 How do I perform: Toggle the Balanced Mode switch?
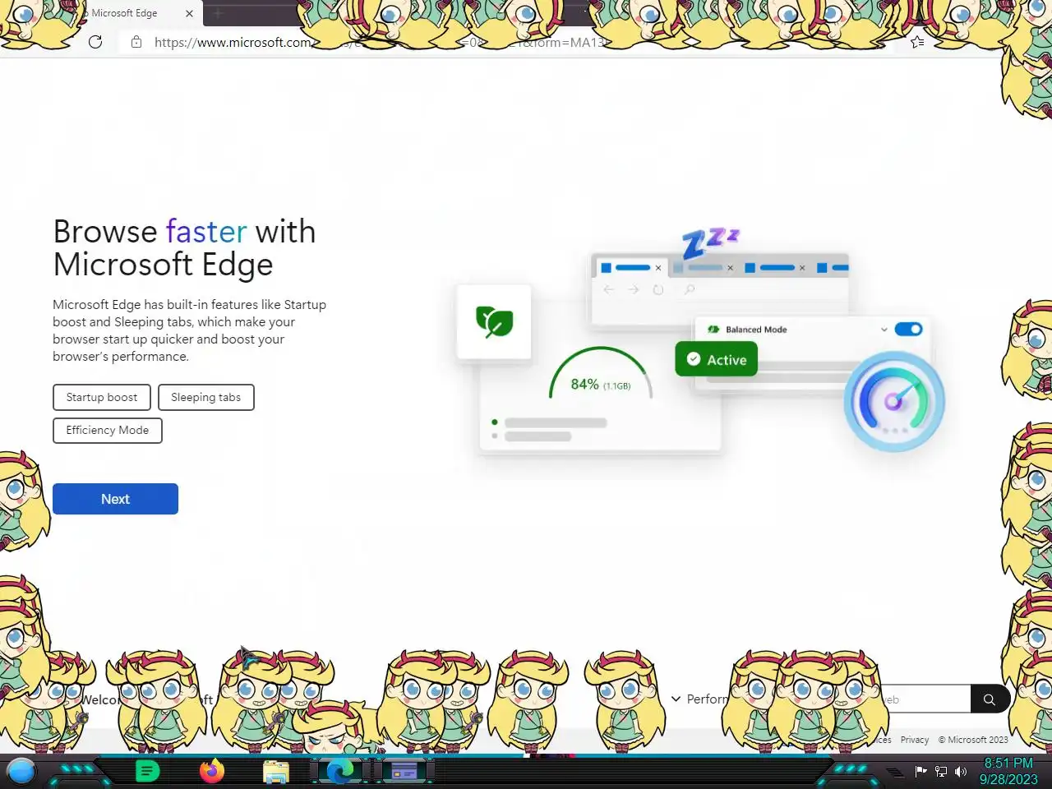pos(908,329)
